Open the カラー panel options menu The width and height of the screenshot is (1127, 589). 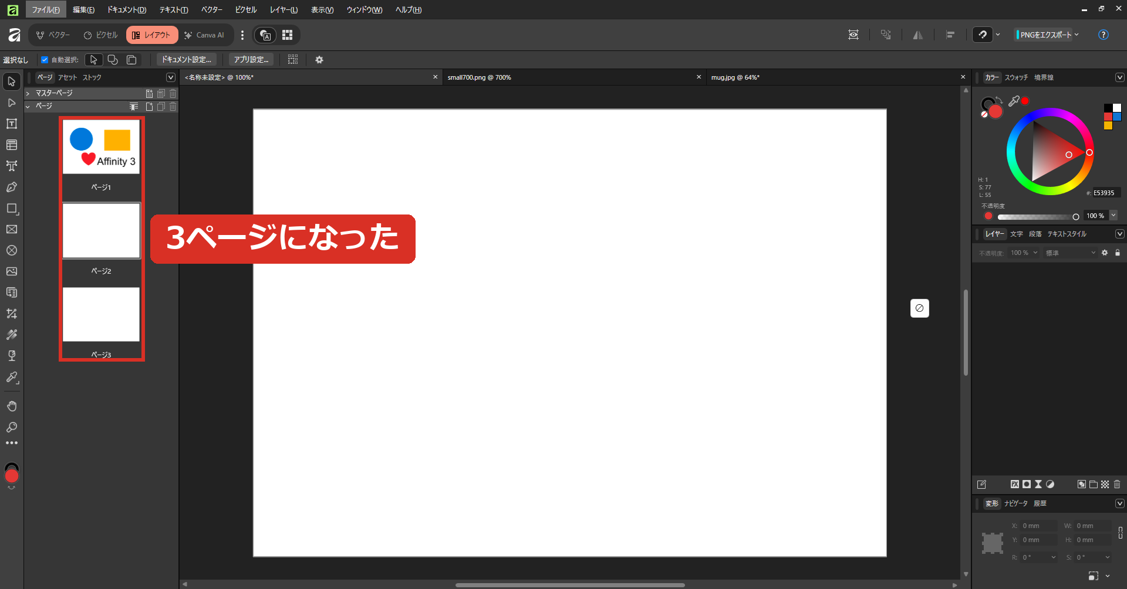(1120, 77)
